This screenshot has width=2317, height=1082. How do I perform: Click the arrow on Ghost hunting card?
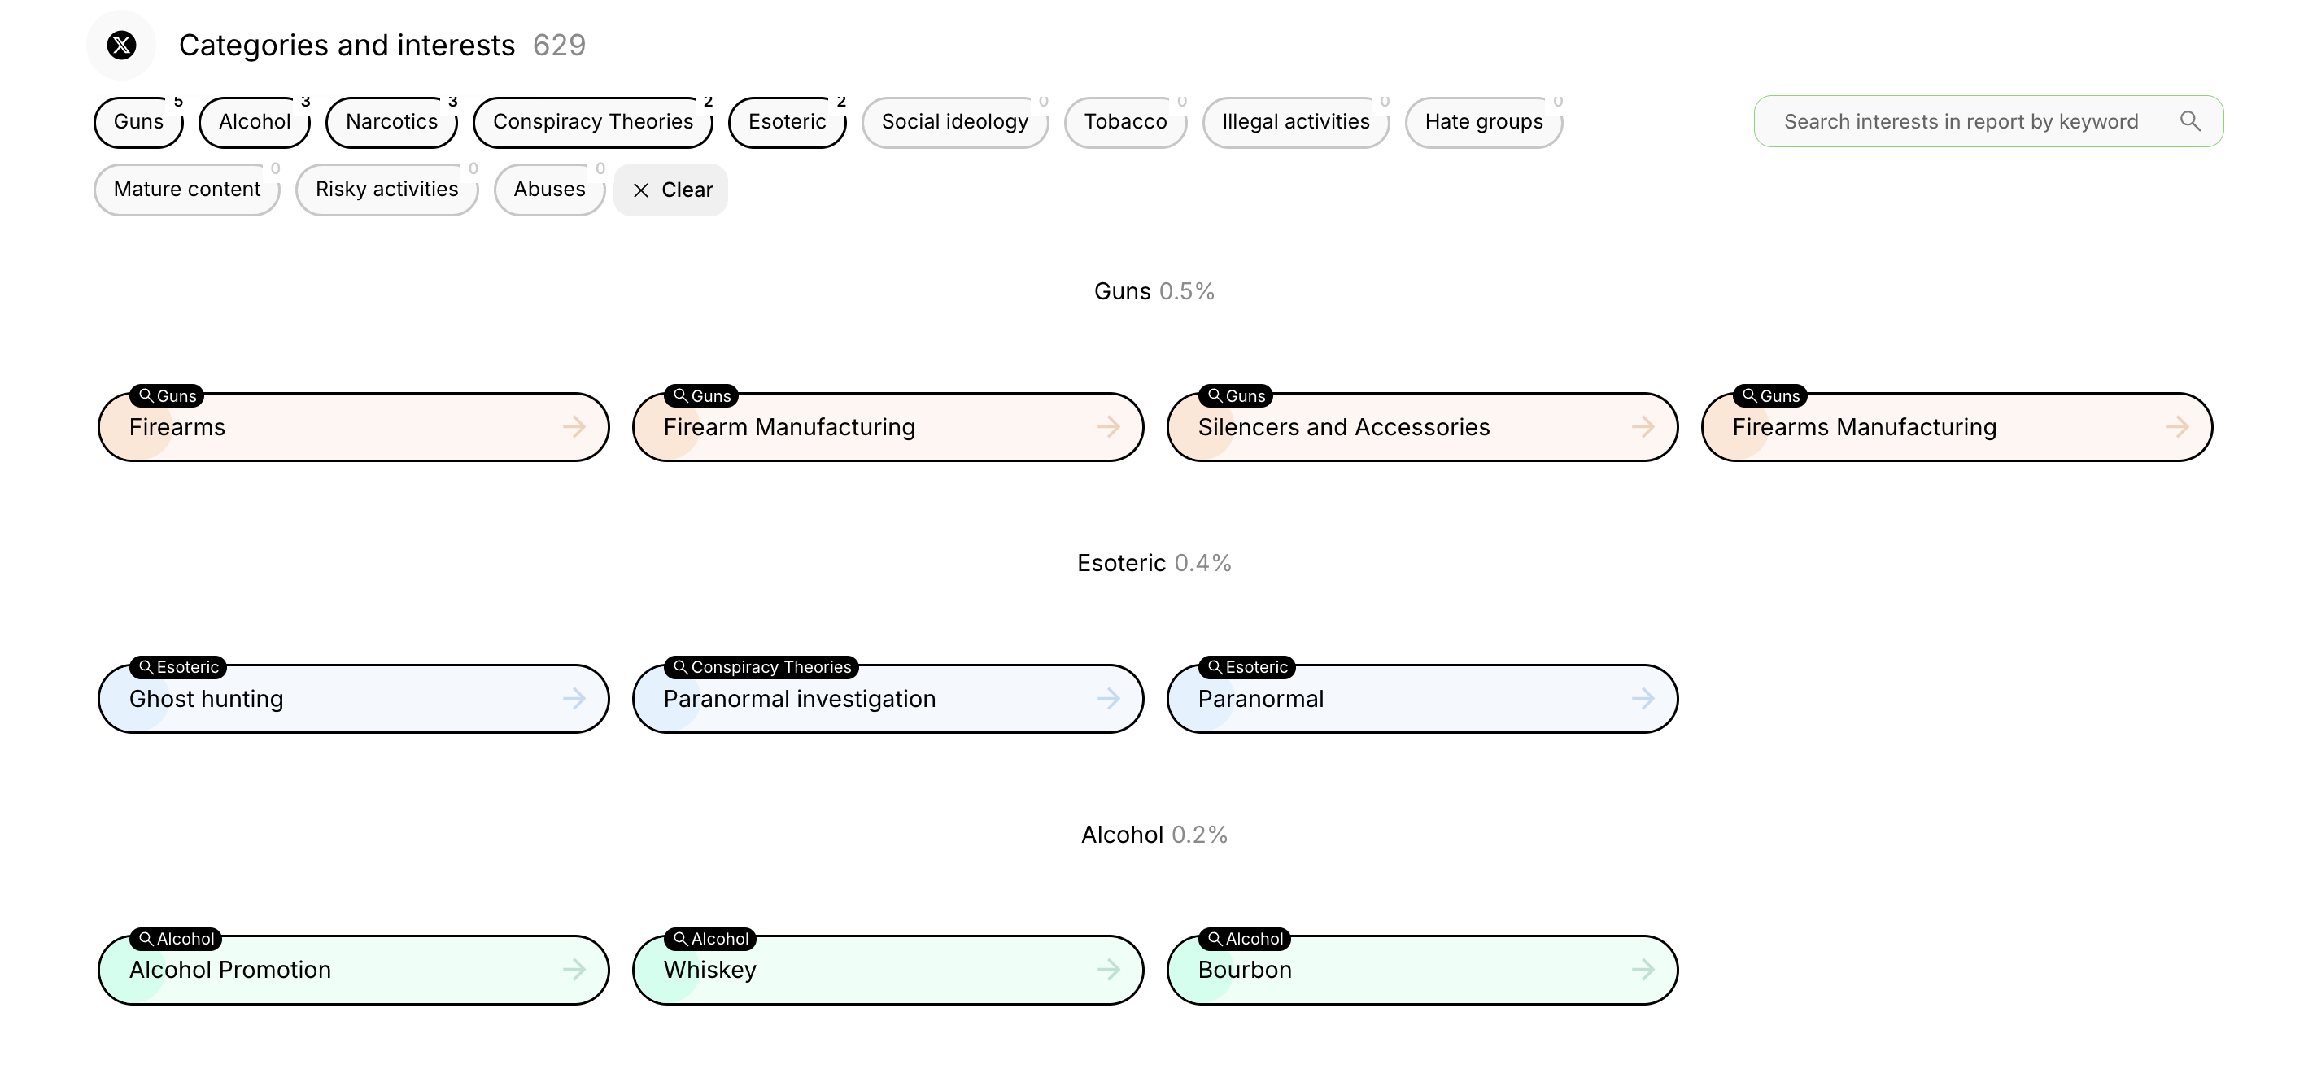574,699
